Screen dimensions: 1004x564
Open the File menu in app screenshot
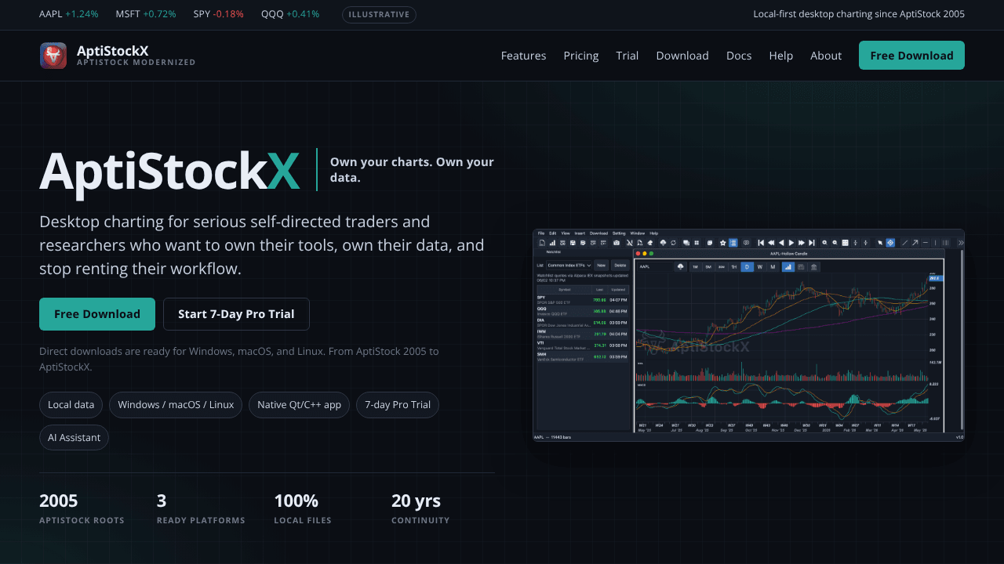pyautogui.click(x=541, y=233)
